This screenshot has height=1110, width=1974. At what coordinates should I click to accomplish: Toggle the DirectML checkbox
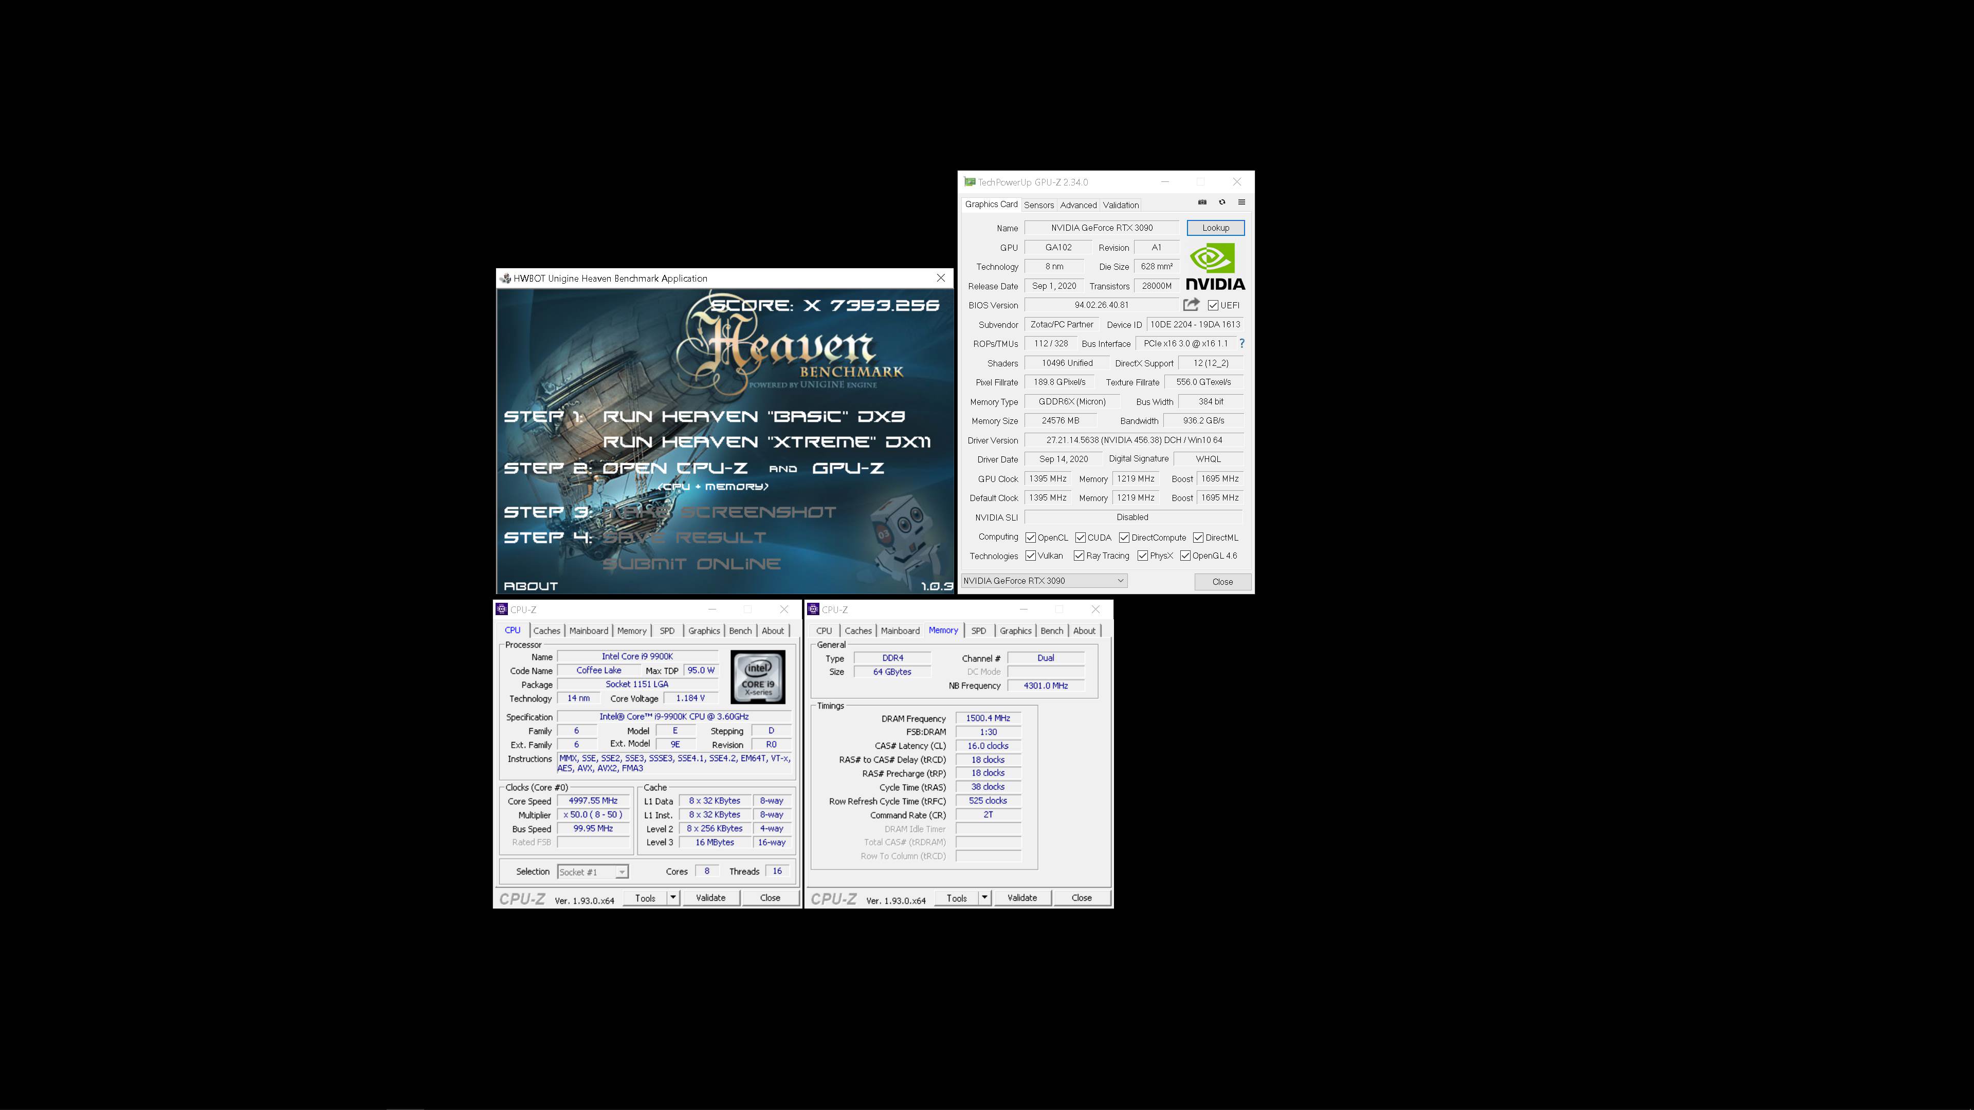coord(1198,538)
